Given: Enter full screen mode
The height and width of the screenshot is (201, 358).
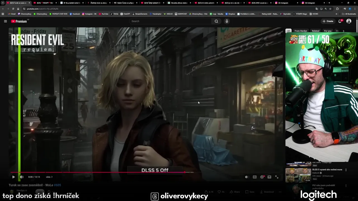Looking at the screenshot, I should pos(277,177).
